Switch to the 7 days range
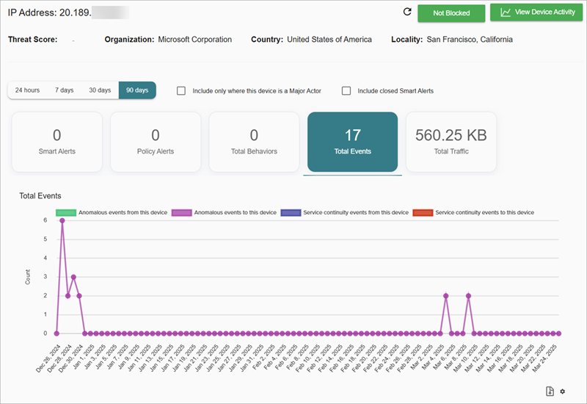 coord(64,90)
